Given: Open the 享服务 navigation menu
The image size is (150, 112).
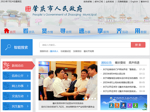Looking at the screenshot, I should pyautogui.click(x=103, y=31).
